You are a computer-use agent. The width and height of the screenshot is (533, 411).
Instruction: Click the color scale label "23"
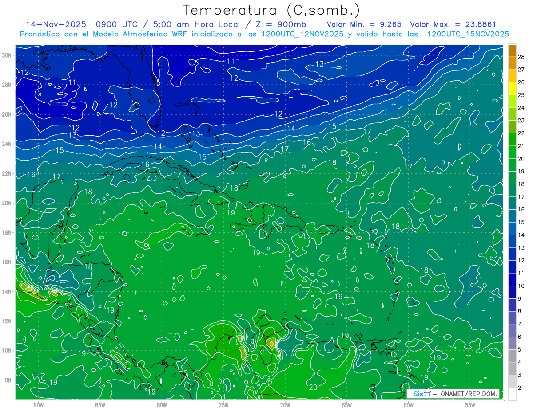click(x=521, y=121)
